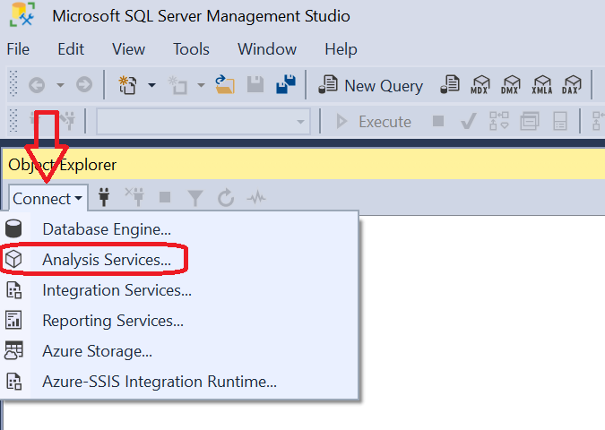
Task: Click the Change Connection plug icon in SQL toolbar
Action: (x=69, y=121)
